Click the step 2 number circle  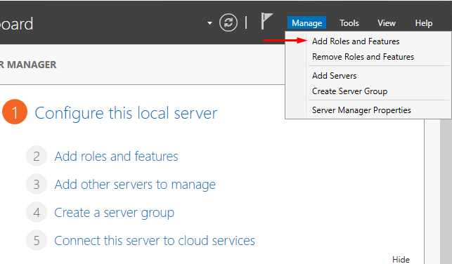(x=37, y=156)
